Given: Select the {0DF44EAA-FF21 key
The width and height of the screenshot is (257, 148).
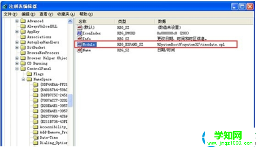Looking at the screenshot, I should point(54,85).
